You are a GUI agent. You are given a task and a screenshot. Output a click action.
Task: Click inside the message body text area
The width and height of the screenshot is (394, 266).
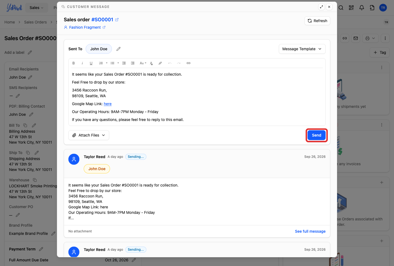pos(197,97)
